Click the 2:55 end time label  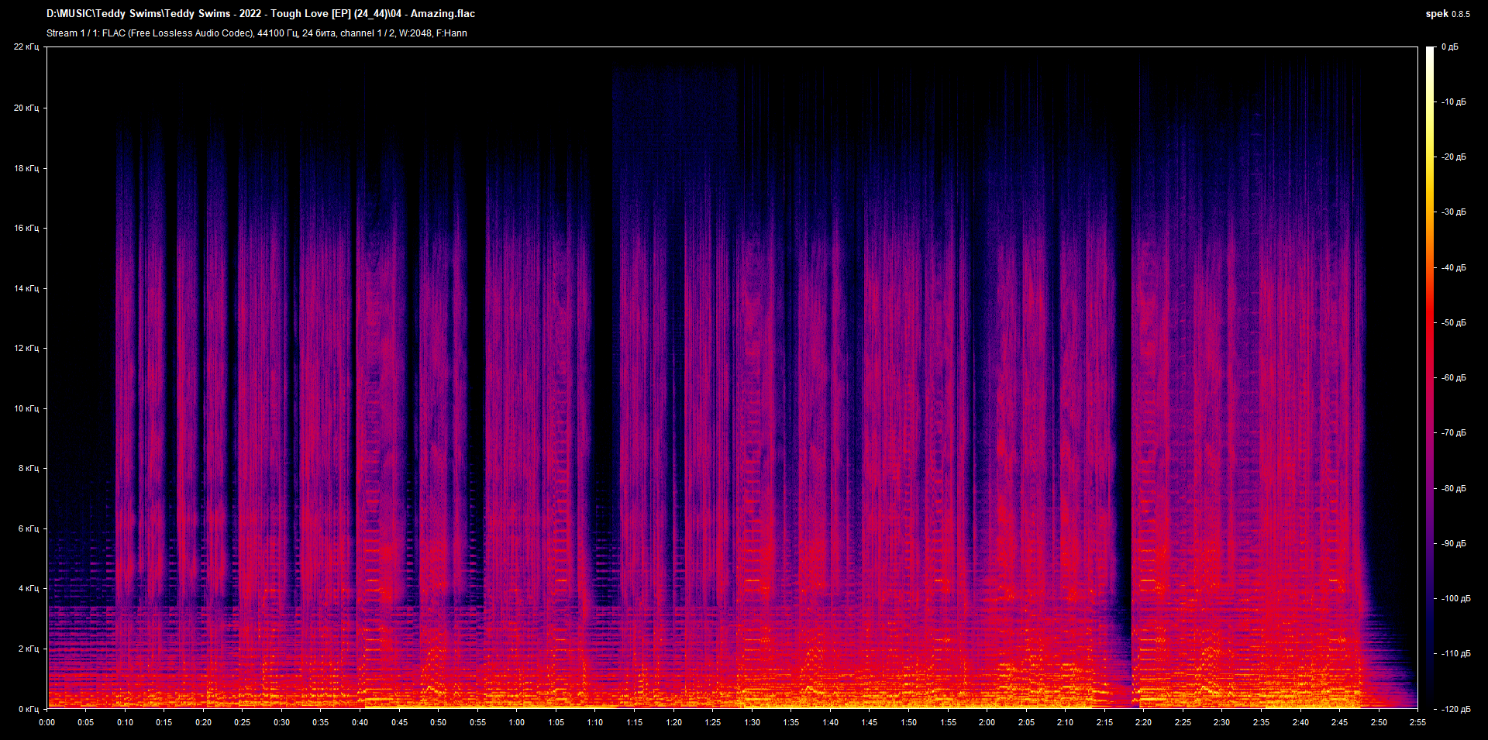(x=1418, y=722)
